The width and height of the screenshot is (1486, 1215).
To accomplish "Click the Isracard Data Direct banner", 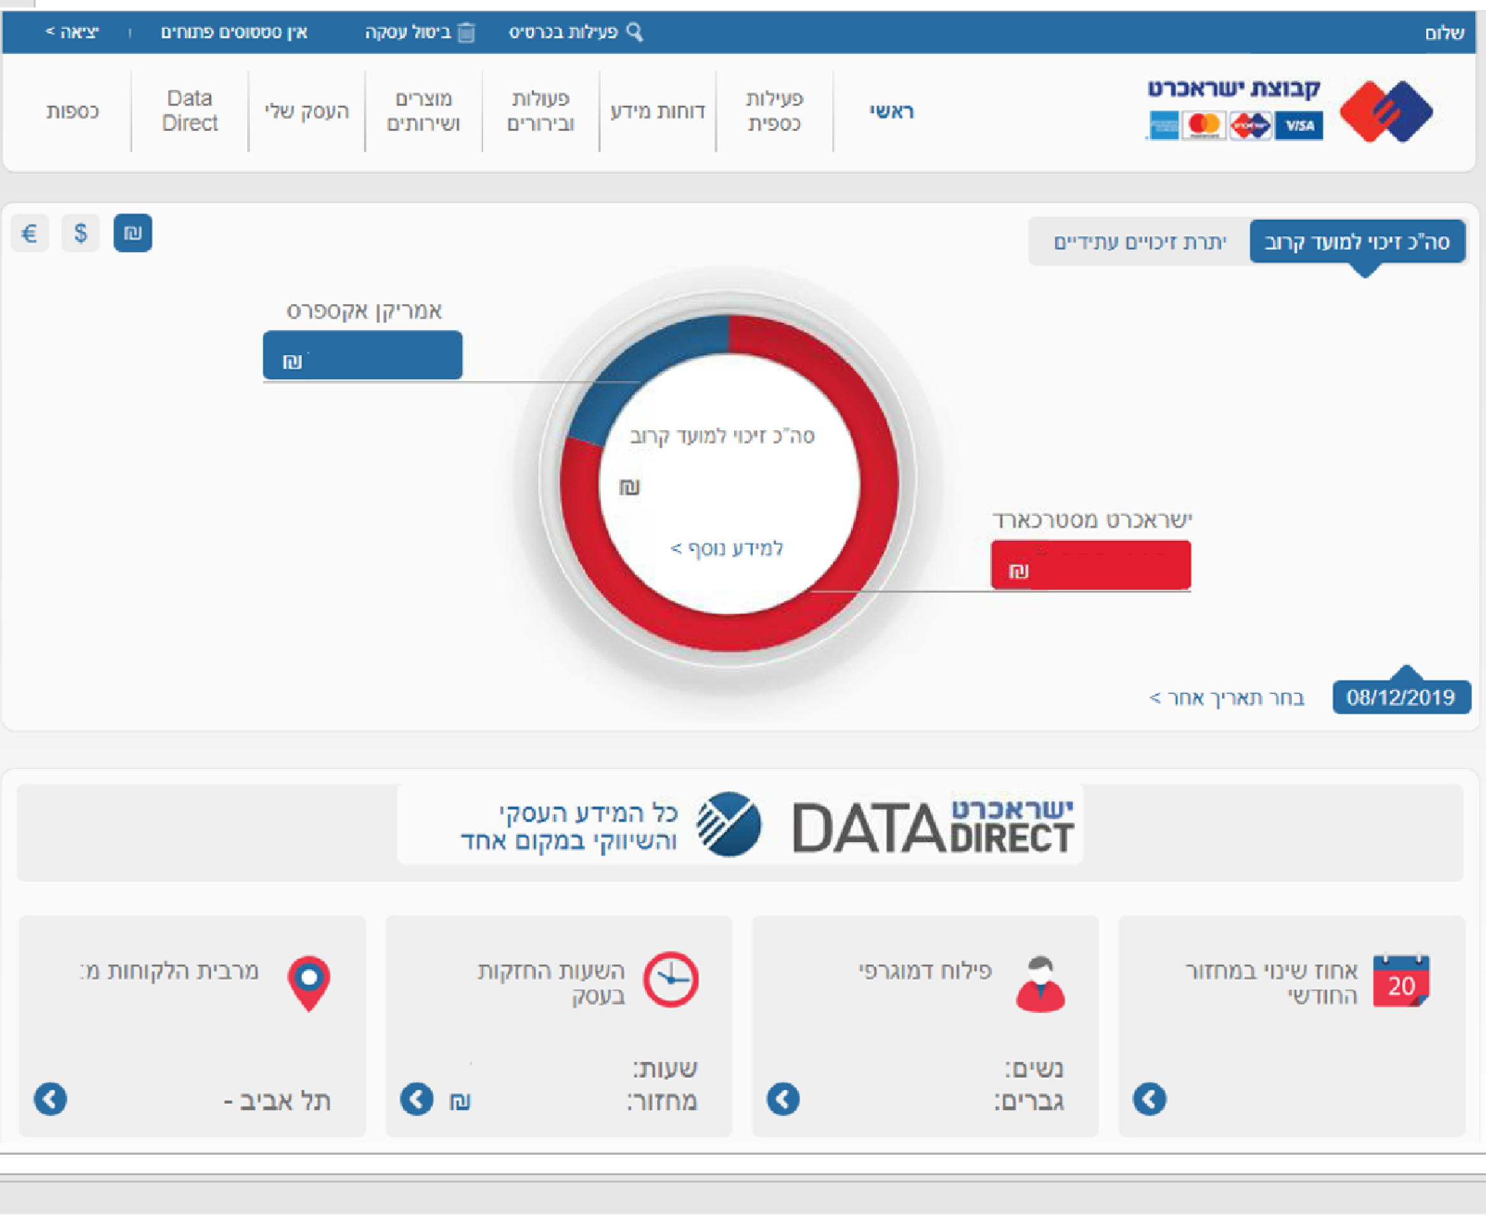I will click(x=740, y=824).
